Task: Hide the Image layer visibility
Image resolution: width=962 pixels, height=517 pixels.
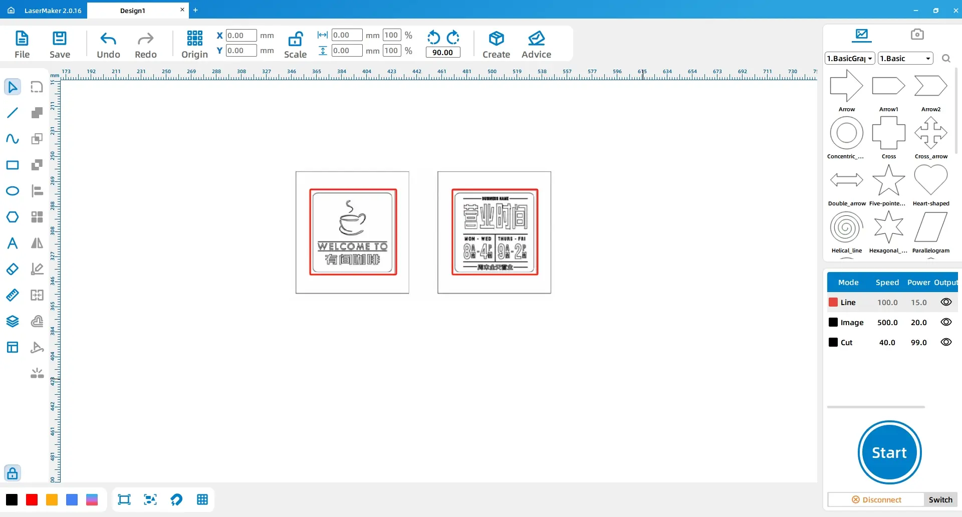Action: (x=946, y=322)
